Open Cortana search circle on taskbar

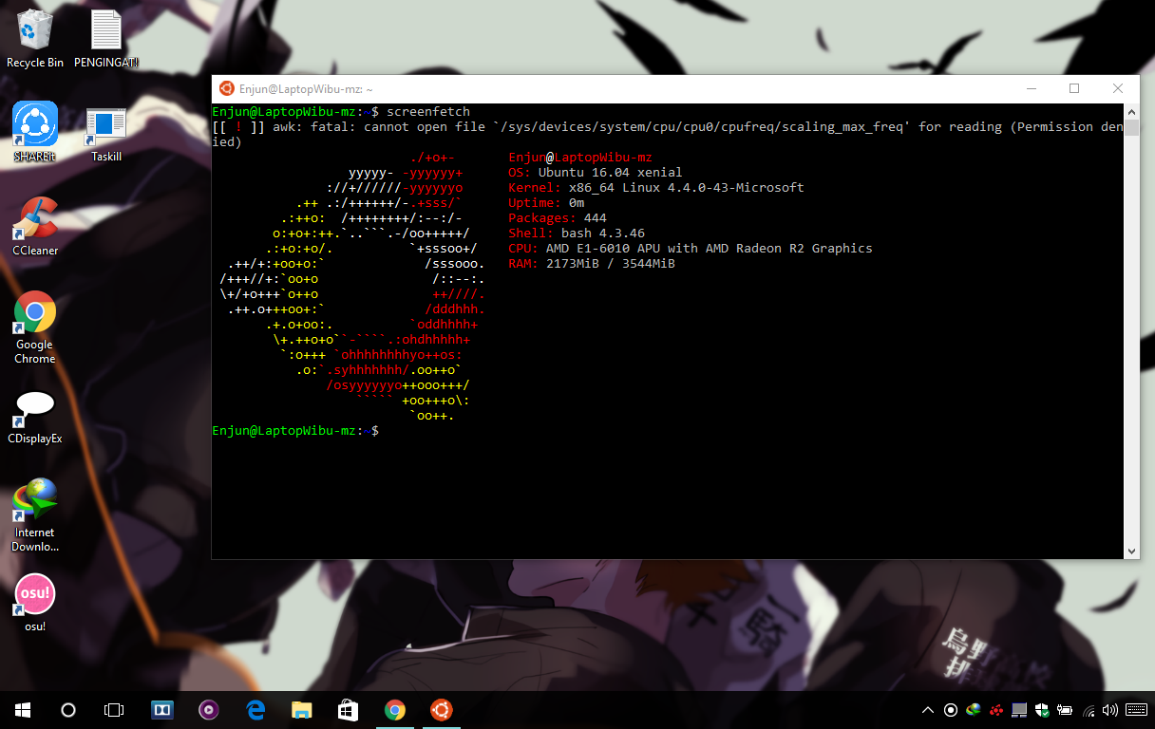(x=68, y=709)
